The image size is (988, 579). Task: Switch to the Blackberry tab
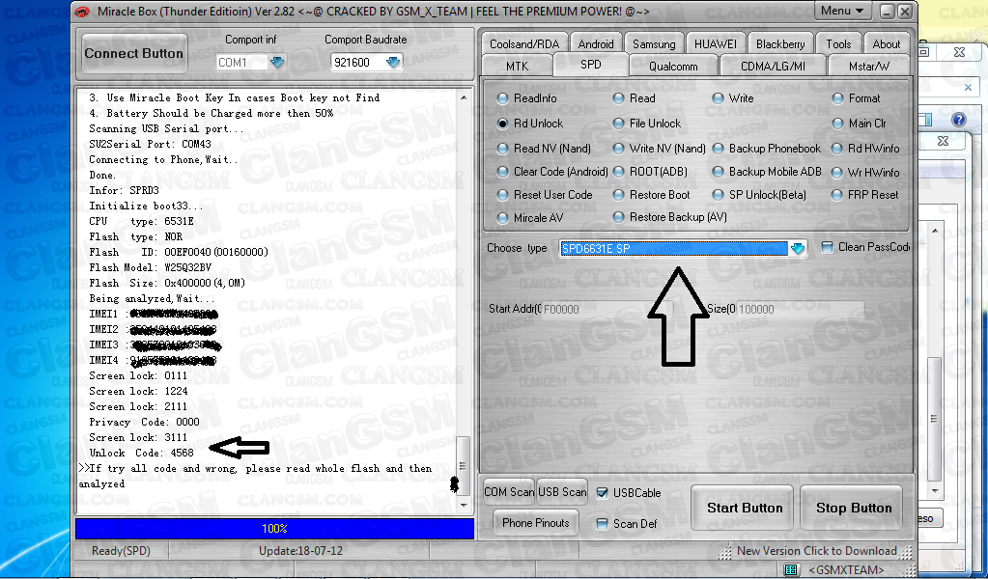(780, 44)
